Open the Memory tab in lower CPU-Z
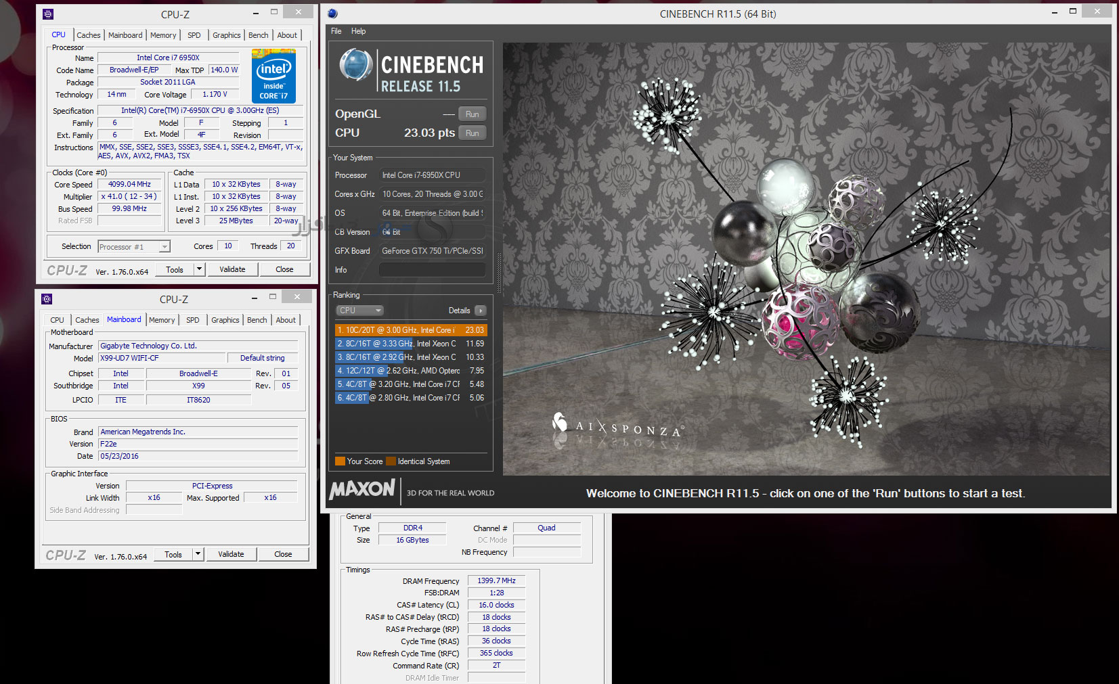The image size is (1119, 684). (x=162, y=320)
